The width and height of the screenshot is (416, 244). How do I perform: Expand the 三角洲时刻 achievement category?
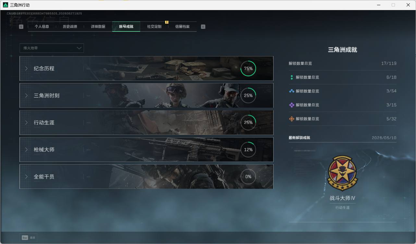point(146,95)
